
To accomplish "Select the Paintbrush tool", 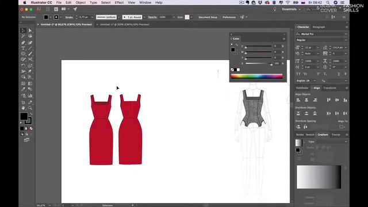I will pyautogui.click(x=30, y=53).
